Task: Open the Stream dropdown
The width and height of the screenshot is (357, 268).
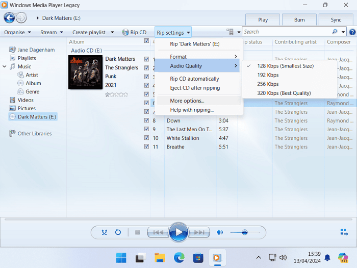Action: point(52,32)
